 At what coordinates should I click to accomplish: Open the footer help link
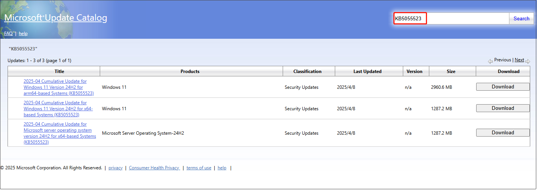(x=222, y=168)
